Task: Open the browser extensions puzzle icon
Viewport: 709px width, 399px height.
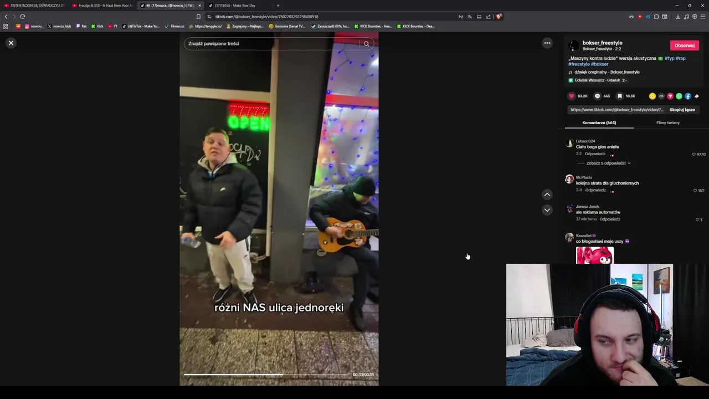Action: click(656, 17)
